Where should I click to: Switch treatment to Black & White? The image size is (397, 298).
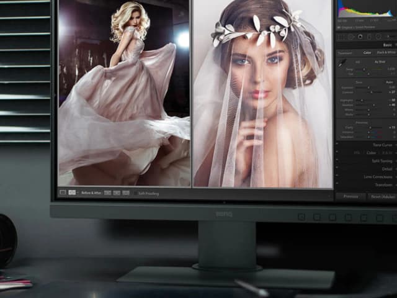point(385,53)
